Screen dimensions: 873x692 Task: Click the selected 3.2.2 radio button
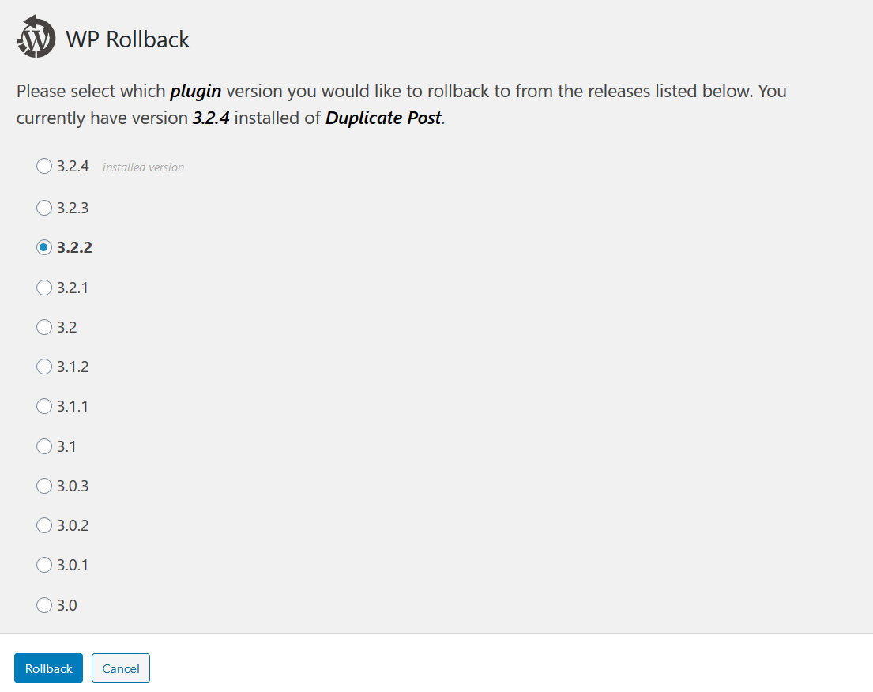(x=44, y=247)
